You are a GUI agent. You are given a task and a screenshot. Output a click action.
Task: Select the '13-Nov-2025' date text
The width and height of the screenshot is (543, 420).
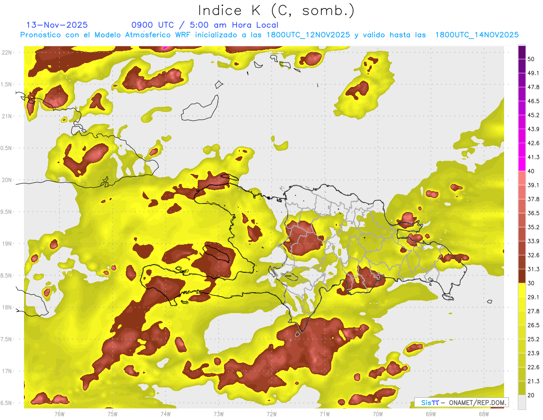pos(57,25)
